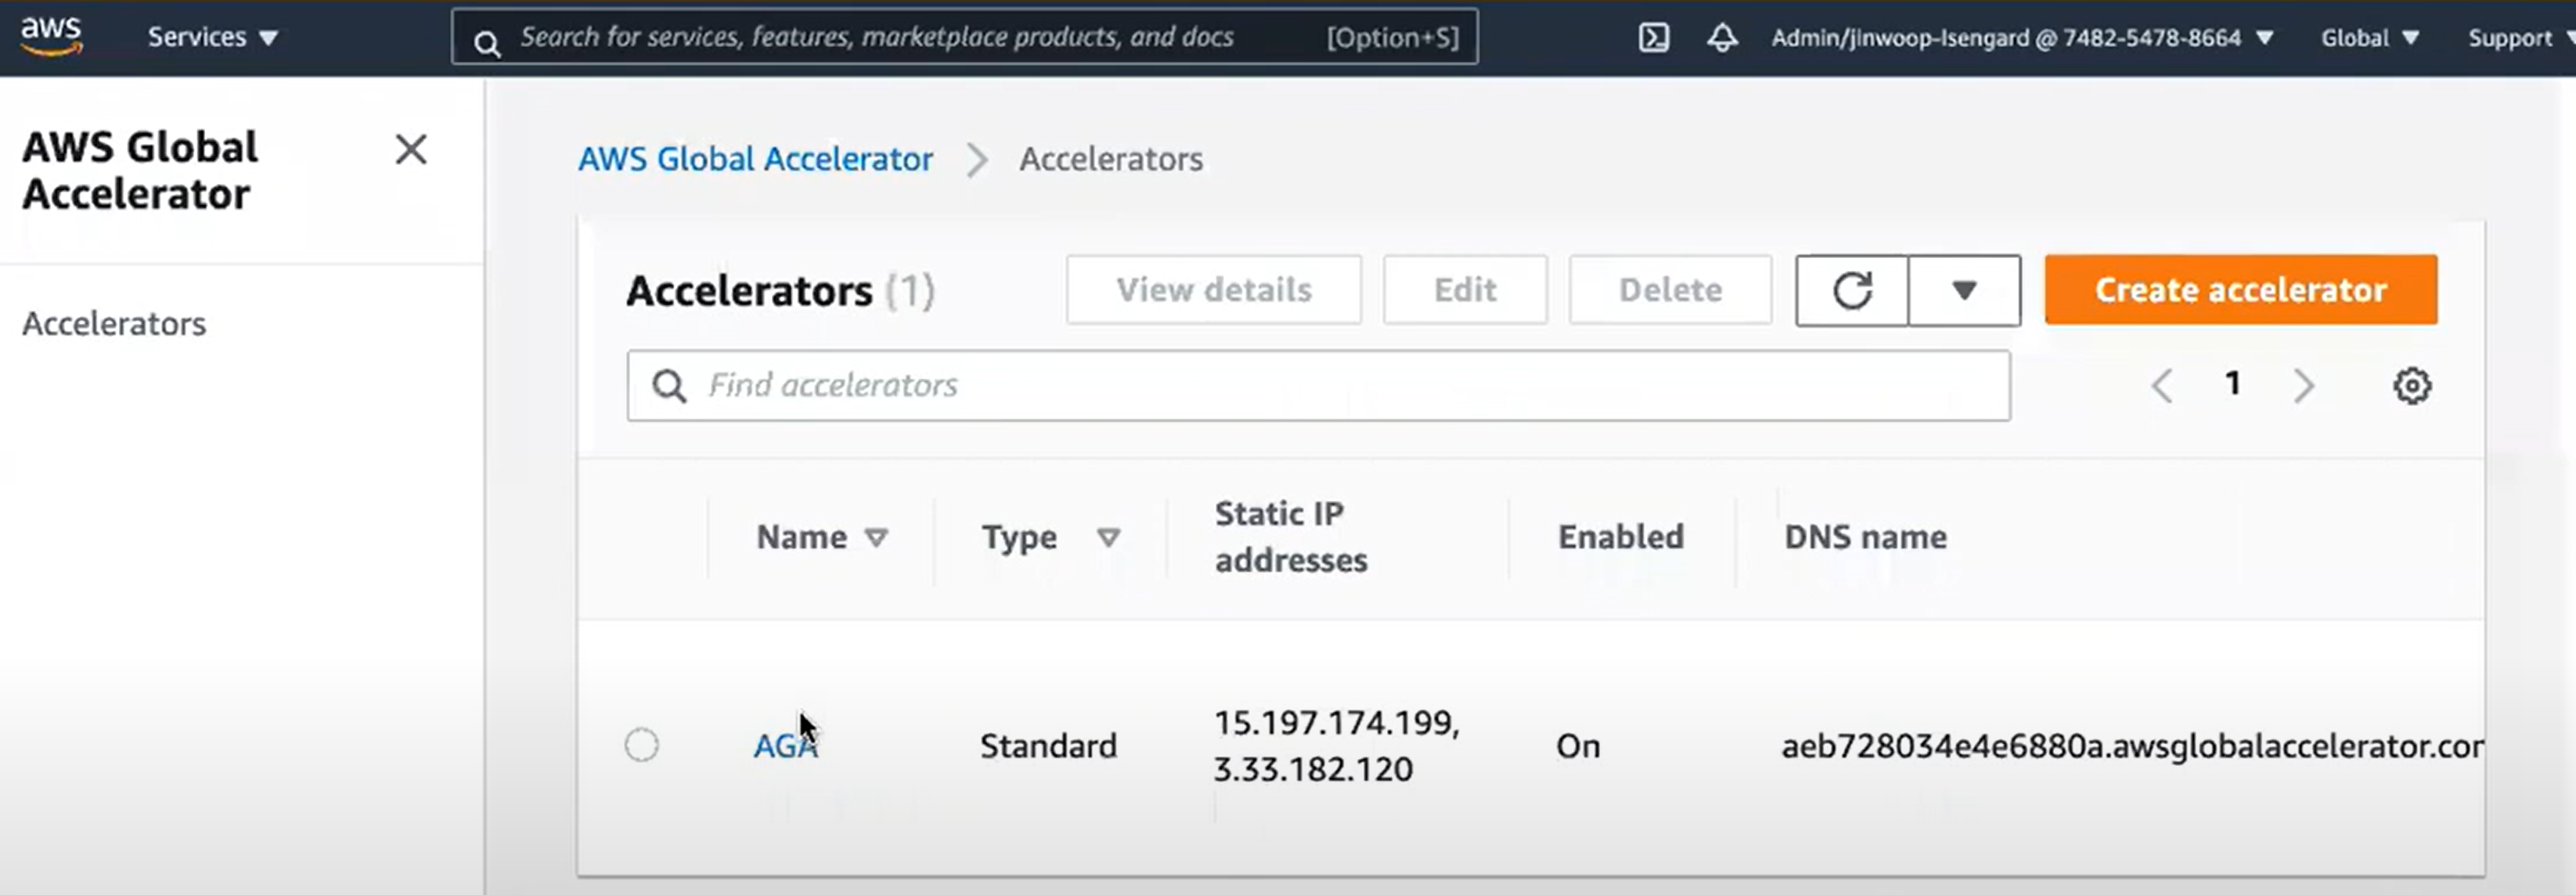Click the AWS Global Accelerator breadcrumb
Image resolution: width=2576 pixels, height=895 pixels.
click(x=755, y=159)
